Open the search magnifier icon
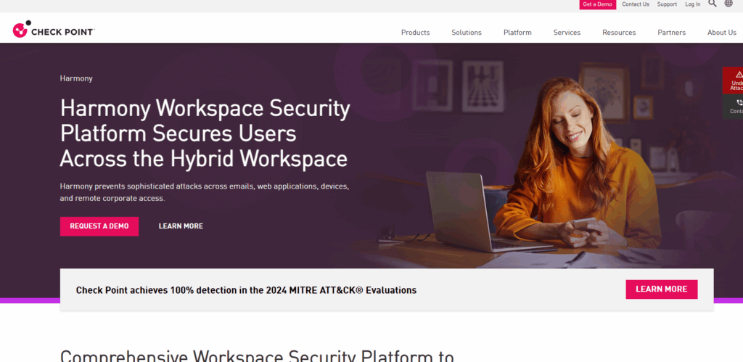The width and height of the screenshot is (743, 362). click(712, 4)
